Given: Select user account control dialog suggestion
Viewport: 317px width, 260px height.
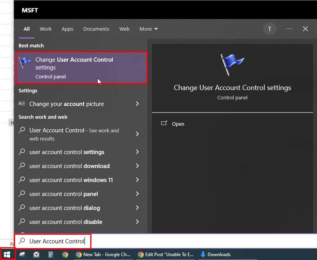Looking at the screenshot, I should [x=65, y=208].
